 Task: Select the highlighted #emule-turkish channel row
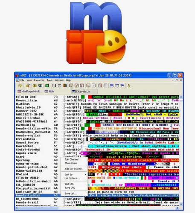click(x=97, y=196)
